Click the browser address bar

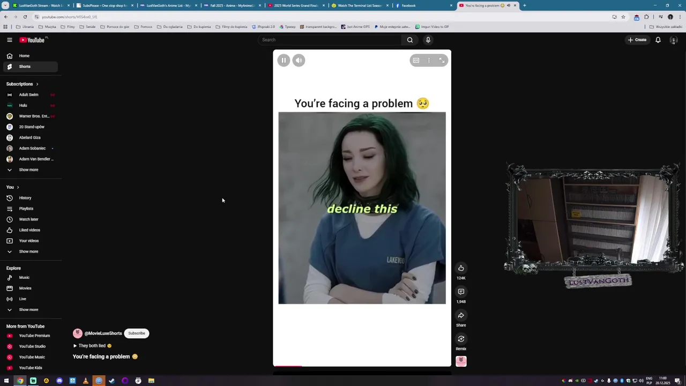click(x=322, y=17)
